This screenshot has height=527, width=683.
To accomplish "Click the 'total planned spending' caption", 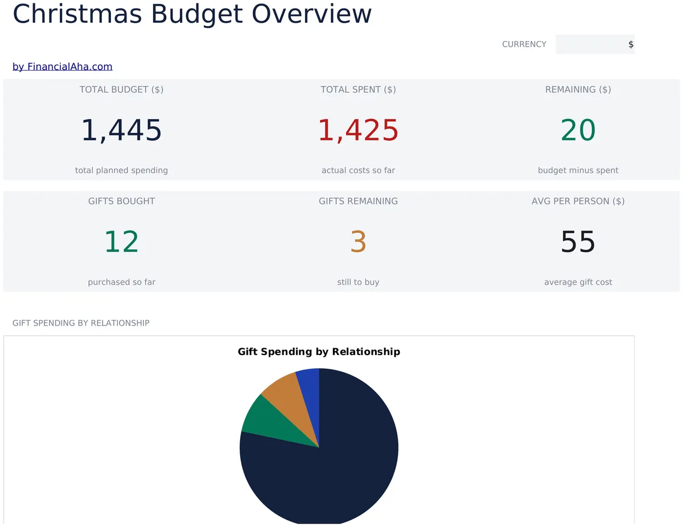I will click(122, 170).
